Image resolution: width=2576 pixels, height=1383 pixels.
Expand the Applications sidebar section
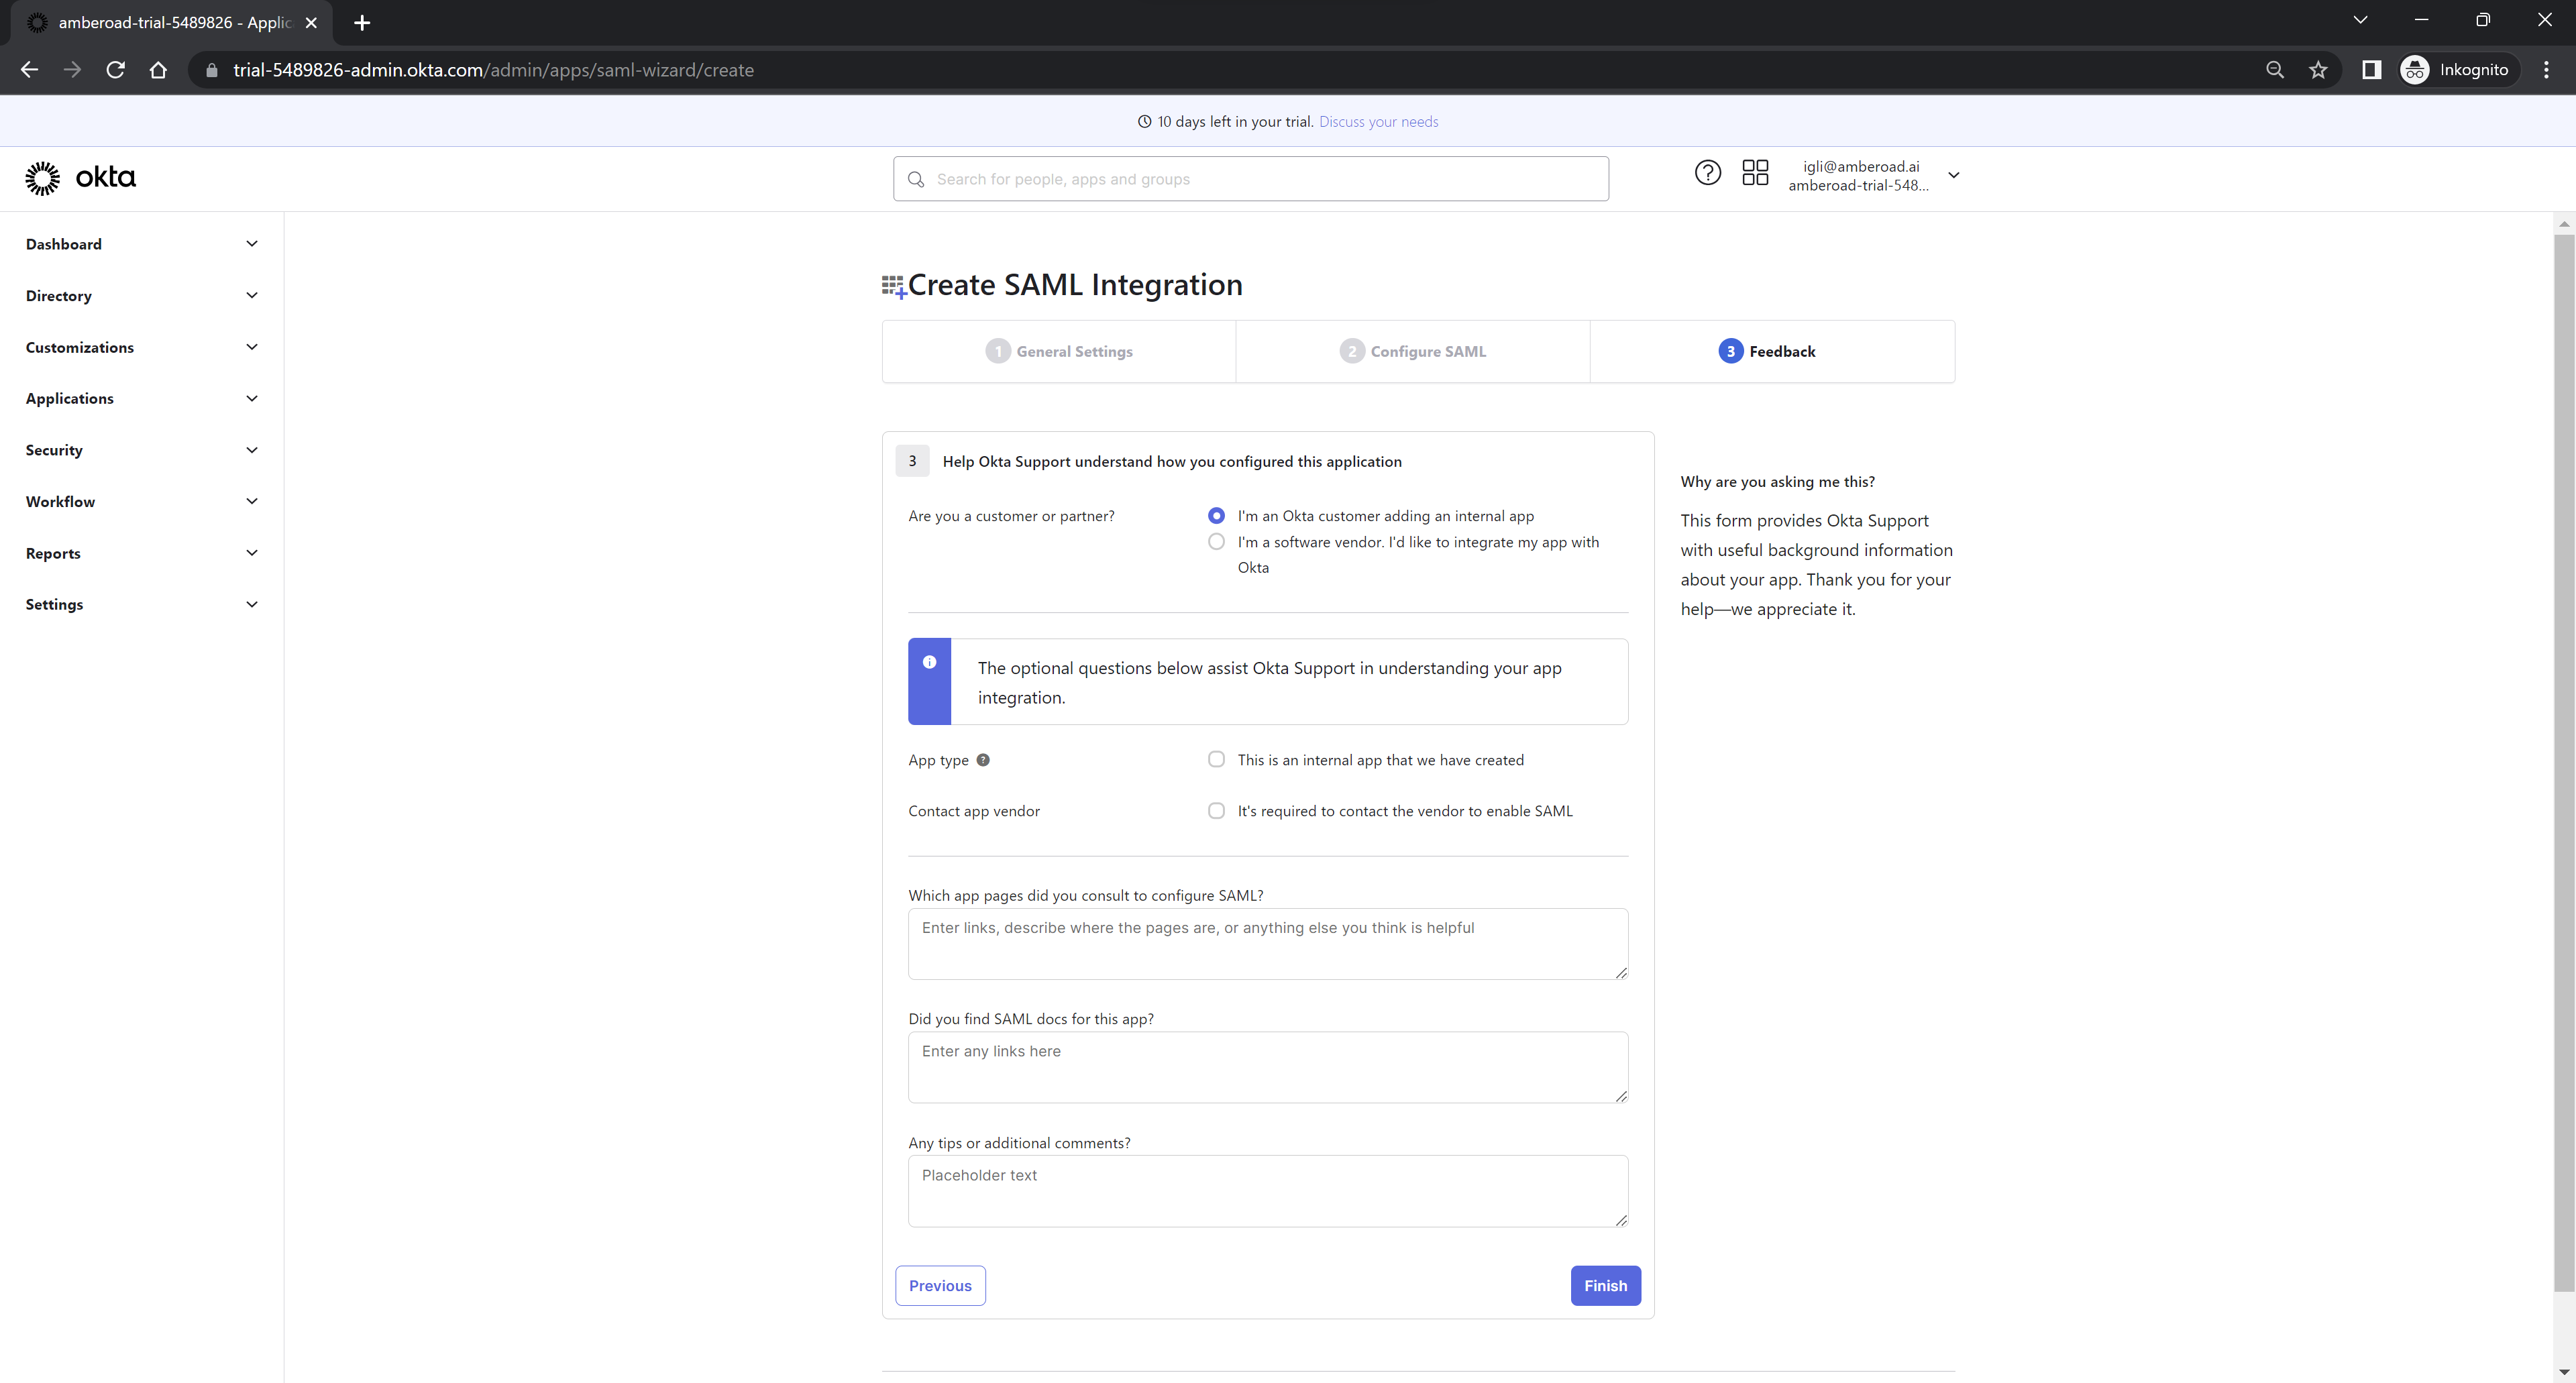click(142, 398)
